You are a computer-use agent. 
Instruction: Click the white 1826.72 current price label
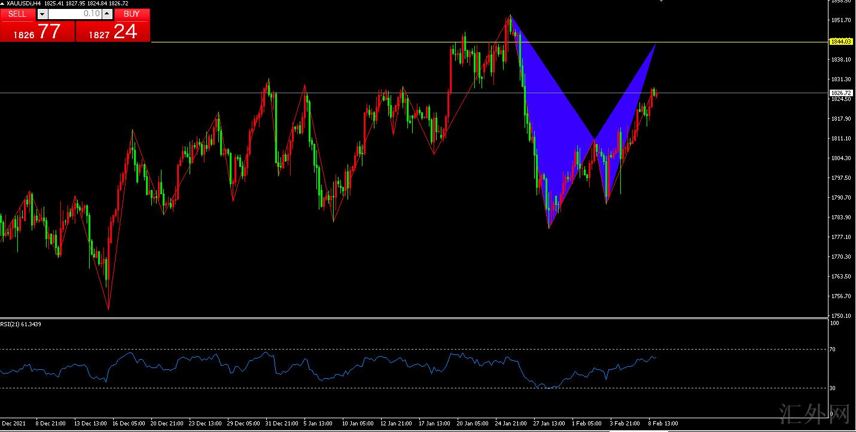[x=840, y=93]
